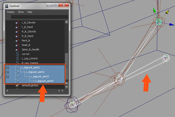Click the vertical scrollbar up arrow at top
175x117 pixels.
pyautogui.click(x=66, y=22)
